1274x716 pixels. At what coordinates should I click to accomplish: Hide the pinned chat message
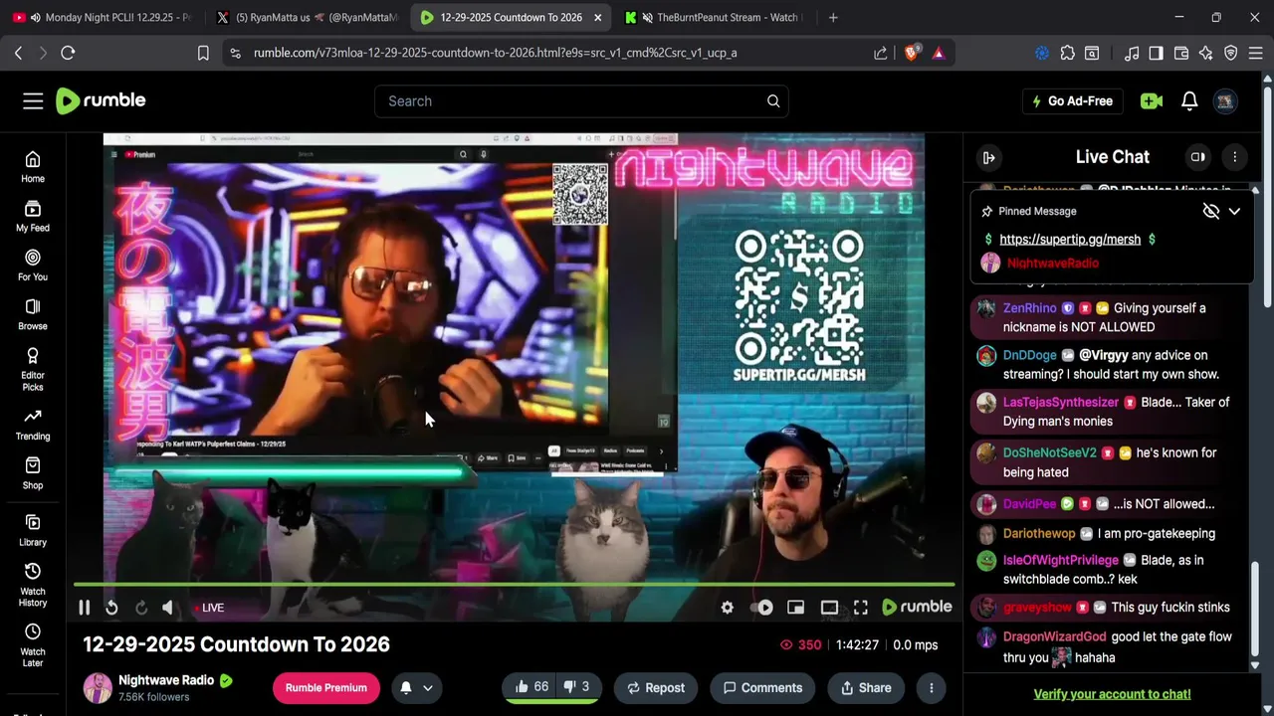1210,211
